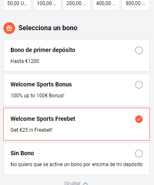The height and width of the screenshot is (185, 154).
Task: Click the Sin Bono card heading
Action: 22,153
